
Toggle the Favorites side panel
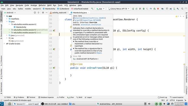[1, 74]
